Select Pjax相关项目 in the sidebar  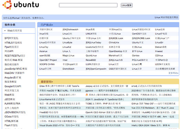[11, 47]
